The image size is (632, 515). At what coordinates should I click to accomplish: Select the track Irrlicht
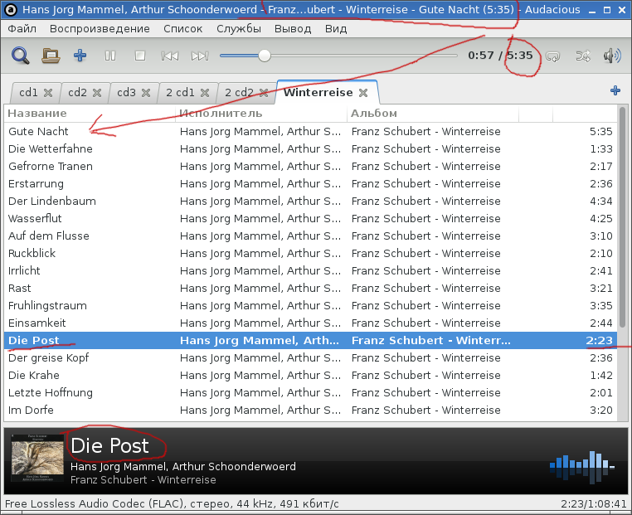(310, 270)
